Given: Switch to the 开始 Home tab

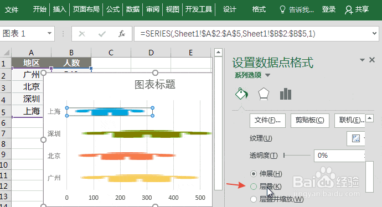Looking at the screenshot, I should click(39, 9).
